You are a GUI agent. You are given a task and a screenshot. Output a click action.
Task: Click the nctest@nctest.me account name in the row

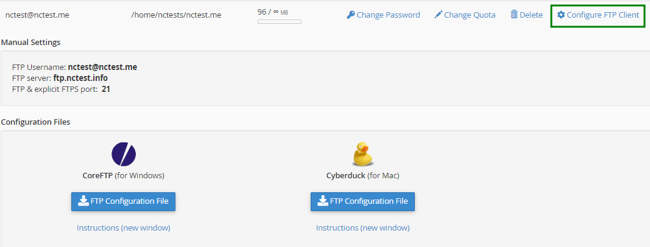point(37,15)
